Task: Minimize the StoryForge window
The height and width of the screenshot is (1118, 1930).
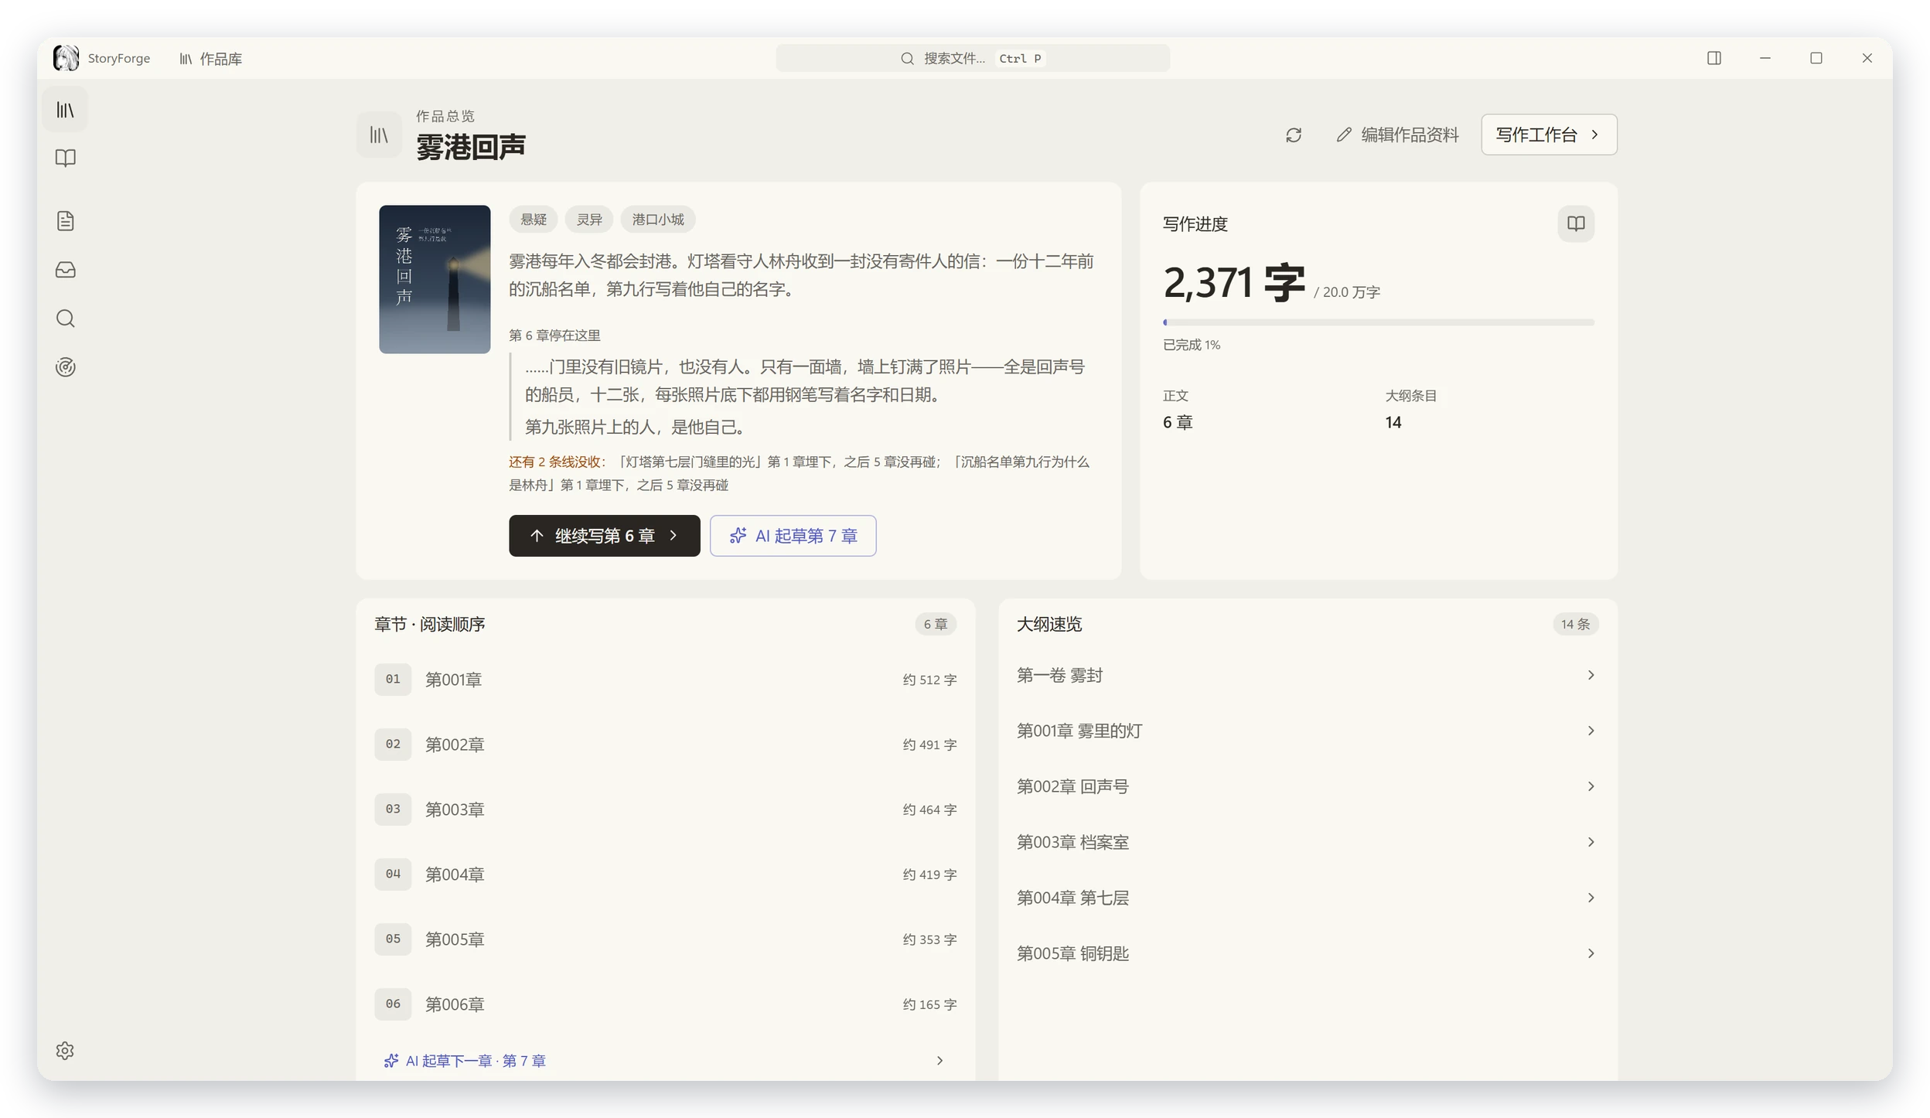Action: [x=1765, y=58]
